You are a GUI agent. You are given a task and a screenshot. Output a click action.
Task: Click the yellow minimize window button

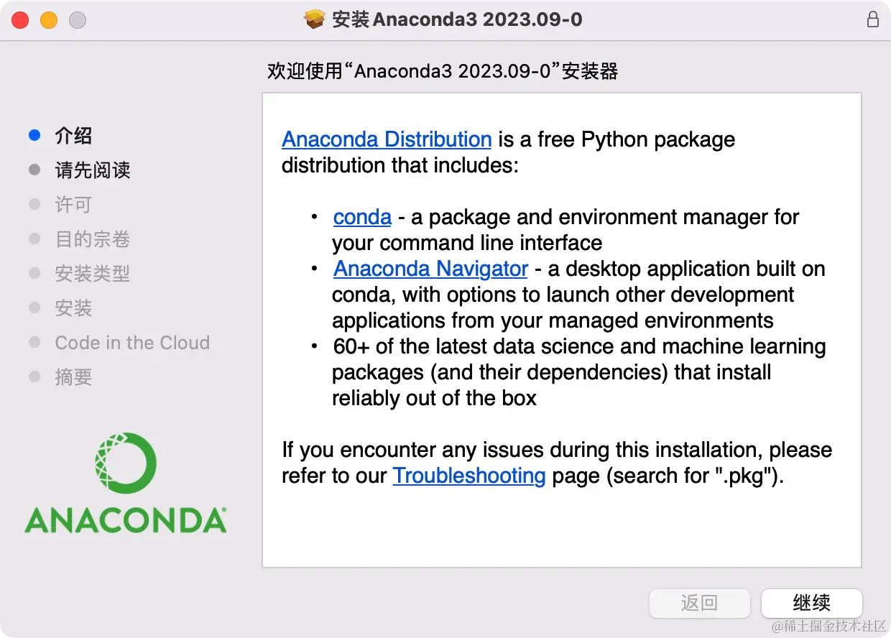tap(49, 20)
